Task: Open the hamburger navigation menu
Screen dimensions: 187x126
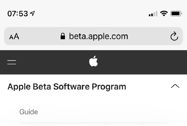Action: 11,62
